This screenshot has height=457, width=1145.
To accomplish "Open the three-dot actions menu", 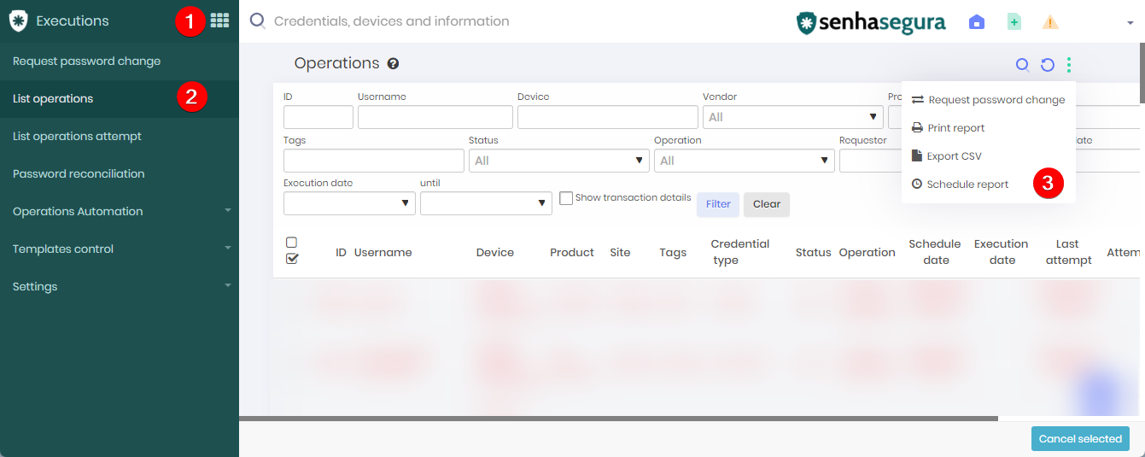I will coord(1069,64).
